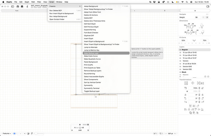This screenshot has width=211, height=136.
Task: Hide the Regular layer eye icon
Action: click(180, 50)
